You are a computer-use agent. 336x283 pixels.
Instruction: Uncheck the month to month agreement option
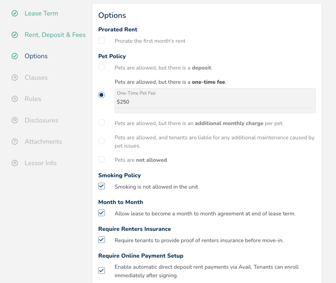click(x=101, y=213)
